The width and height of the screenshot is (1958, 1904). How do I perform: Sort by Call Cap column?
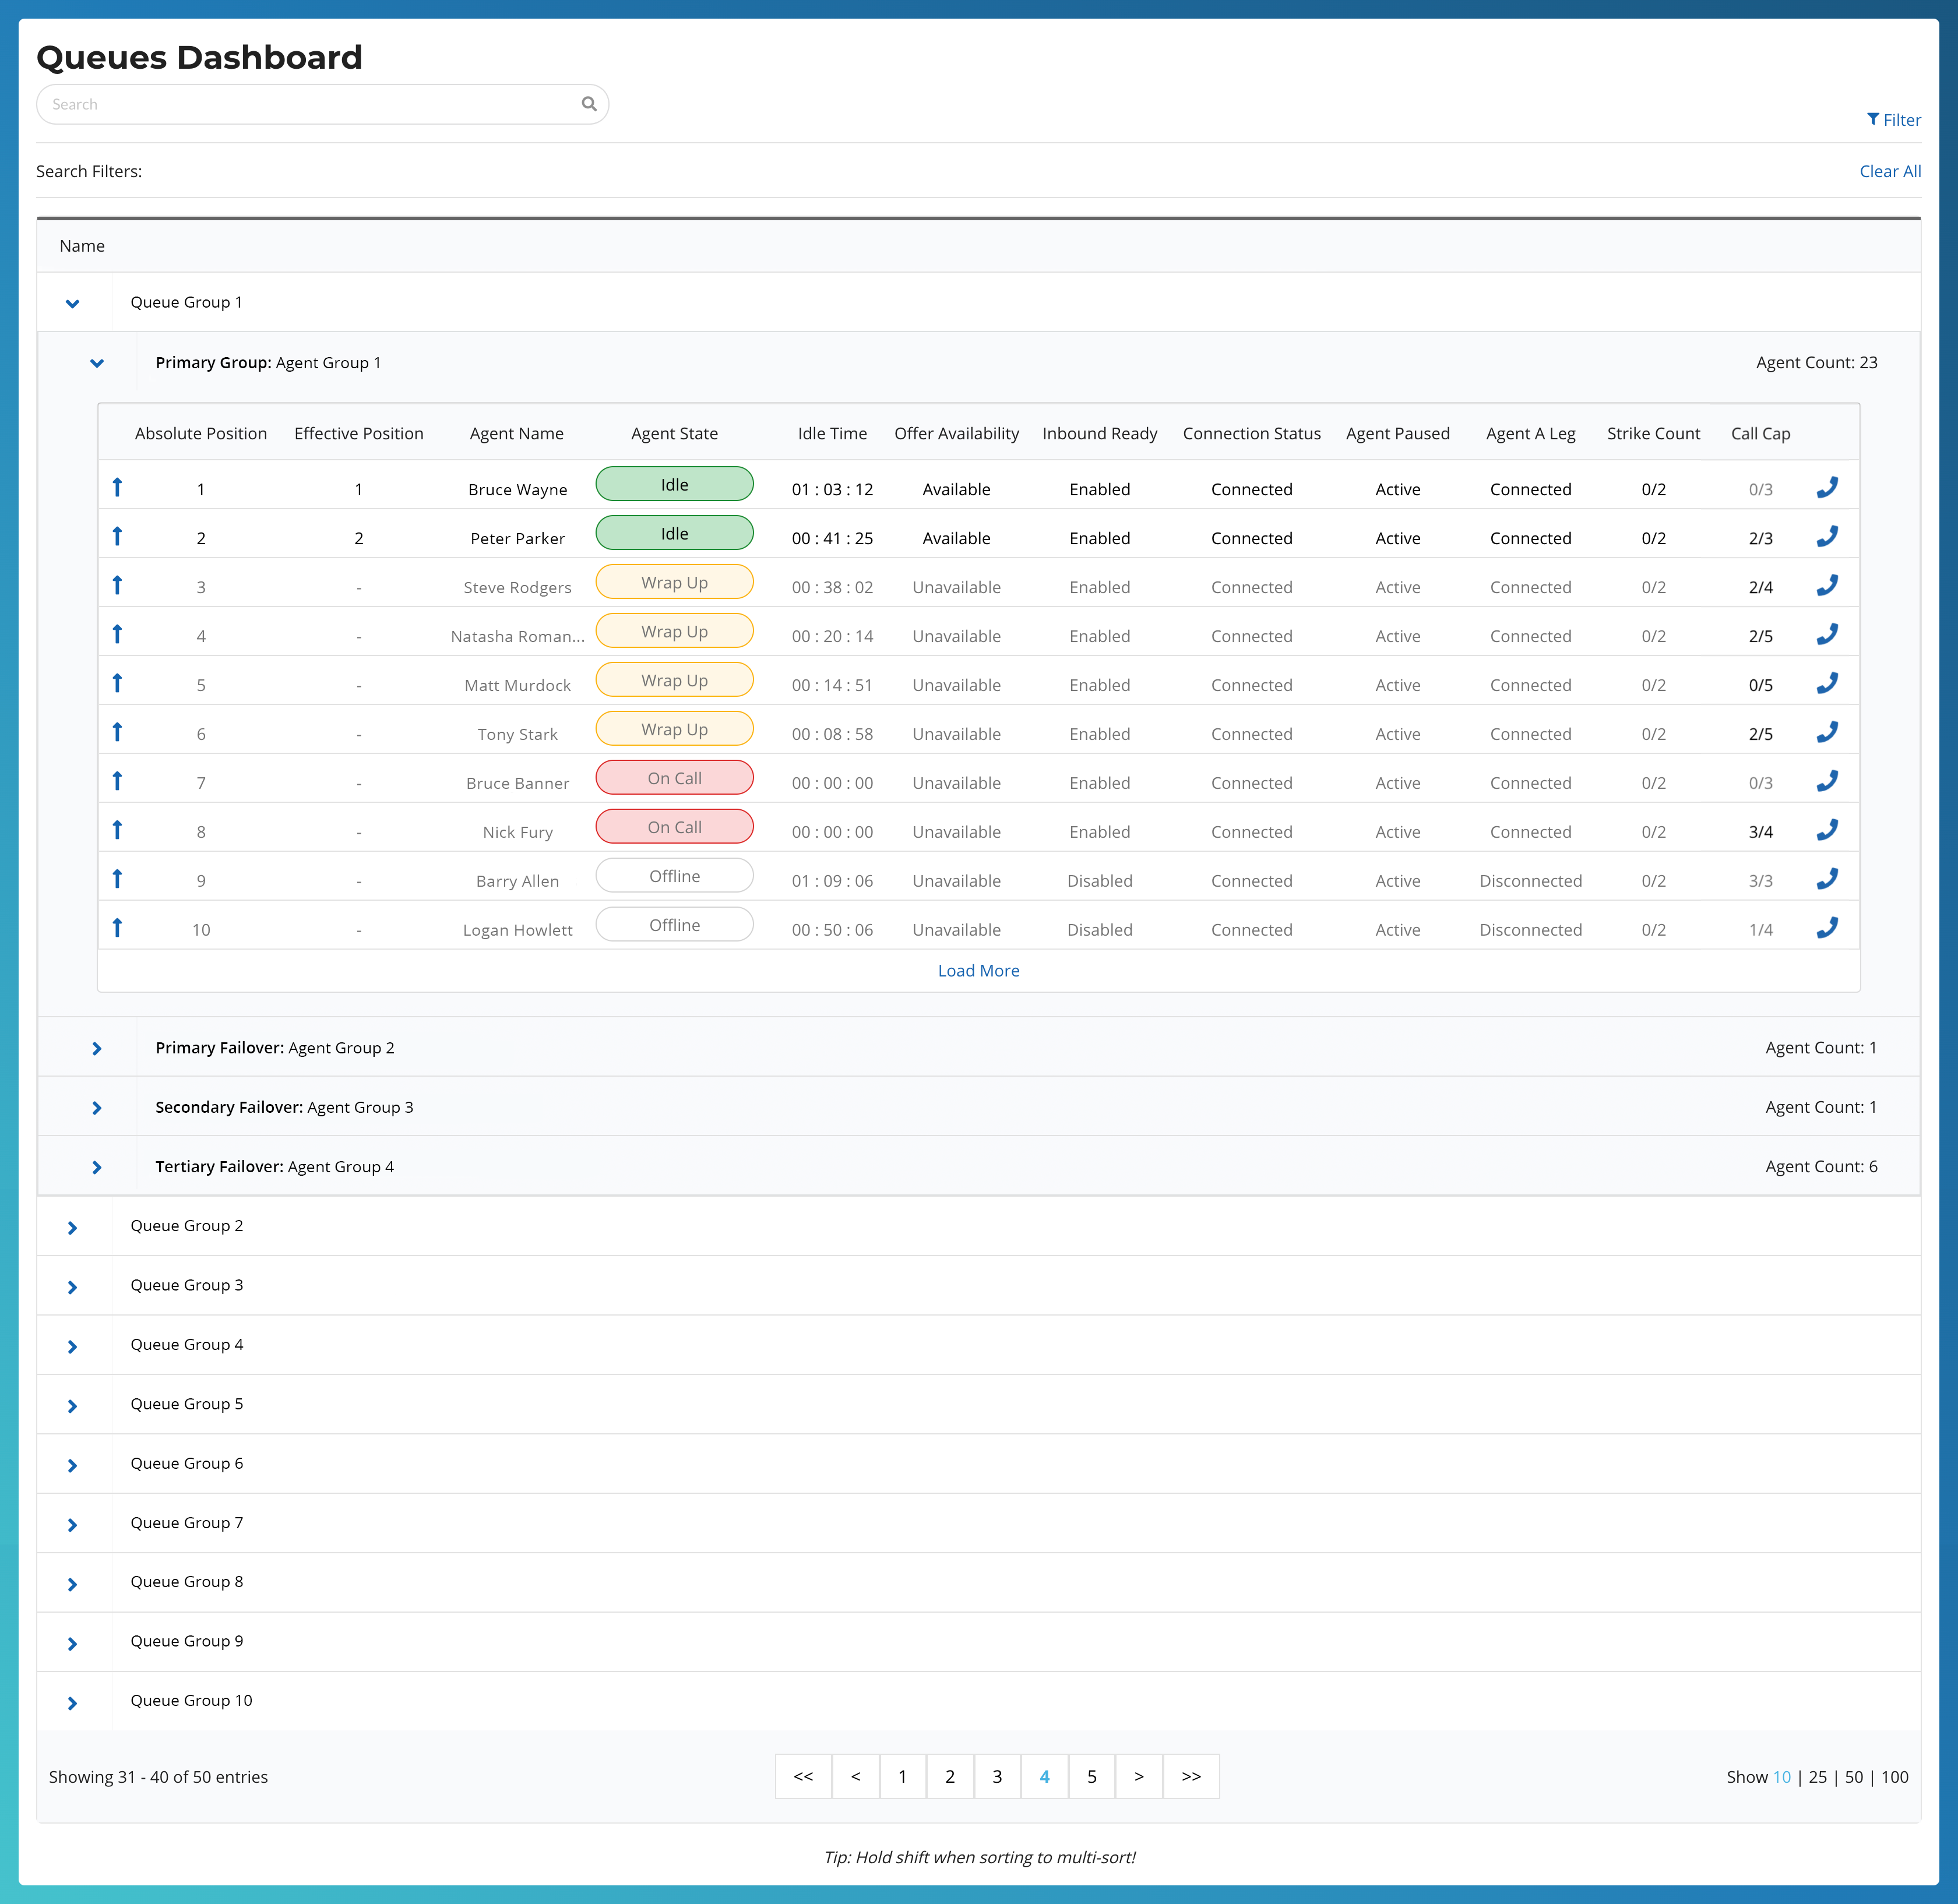coord(1760,433)
